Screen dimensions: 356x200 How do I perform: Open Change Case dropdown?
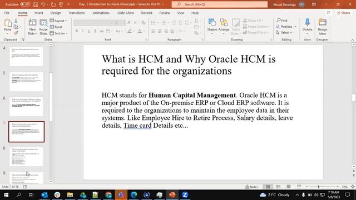pyautogui.click(x=119, y=31)
